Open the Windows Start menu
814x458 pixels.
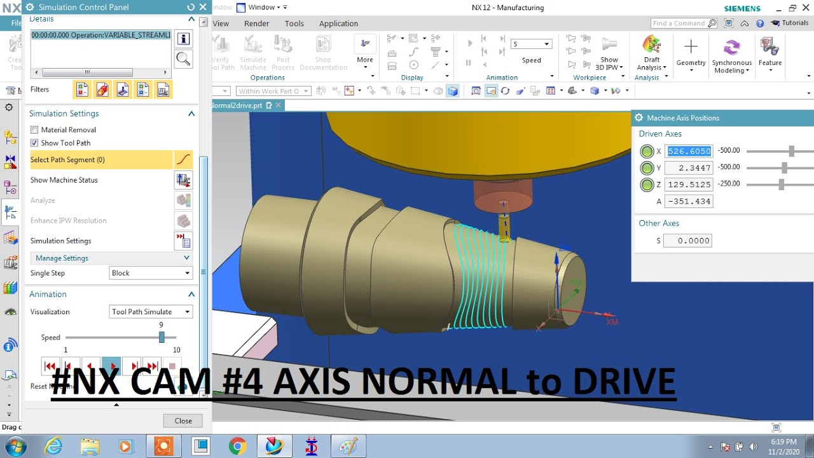coord(14,446)
